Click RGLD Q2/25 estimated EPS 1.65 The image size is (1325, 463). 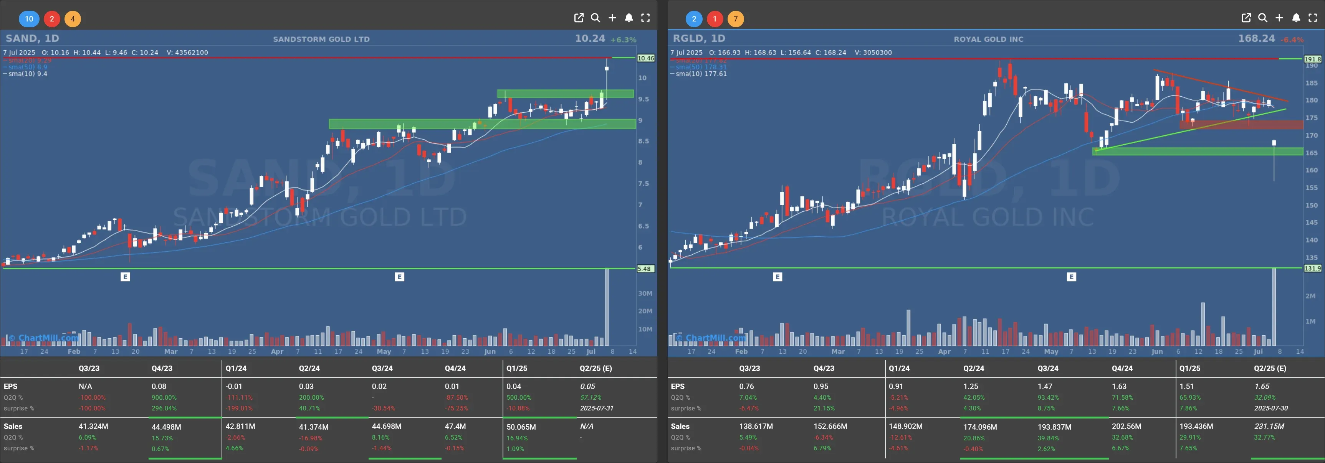(x=1262, y=386)
